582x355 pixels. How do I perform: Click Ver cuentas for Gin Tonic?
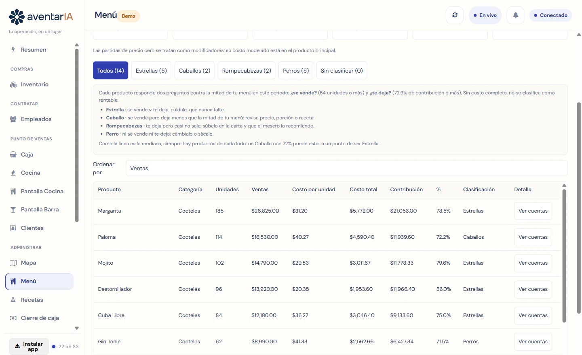pyautogui.click(x=533, y=342)
